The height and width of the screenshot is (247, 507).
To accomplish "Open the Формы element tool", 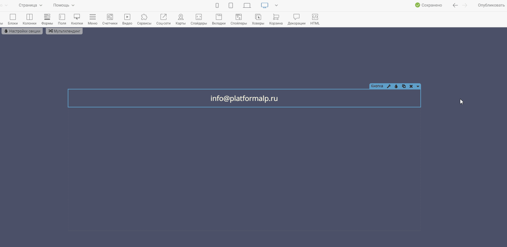I will [x=47, y=19].
